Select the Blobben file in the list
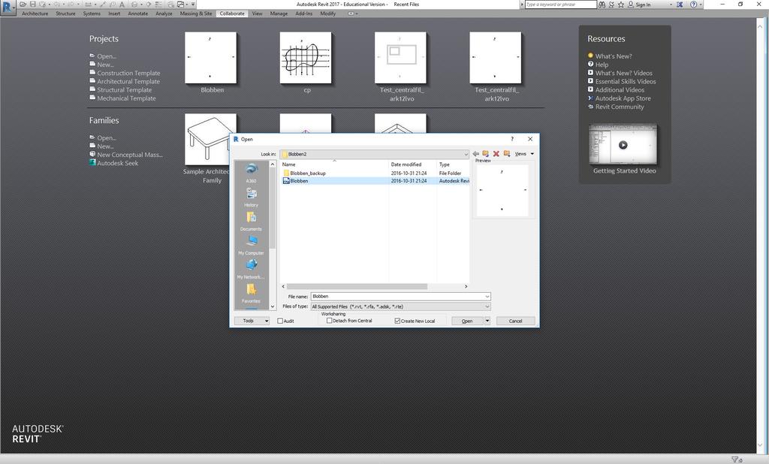The width and height of the screenshot is (769, 464). tap(375, 181)
